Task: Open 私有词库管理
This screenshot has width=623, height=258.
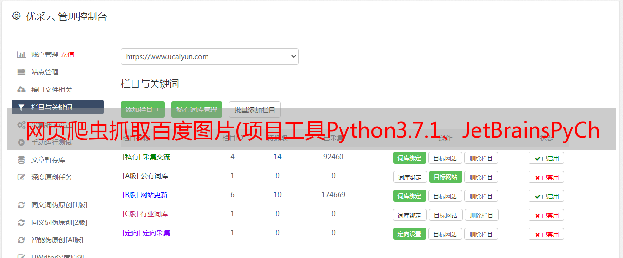Action: pyautogui.click(x=197, y=110)
